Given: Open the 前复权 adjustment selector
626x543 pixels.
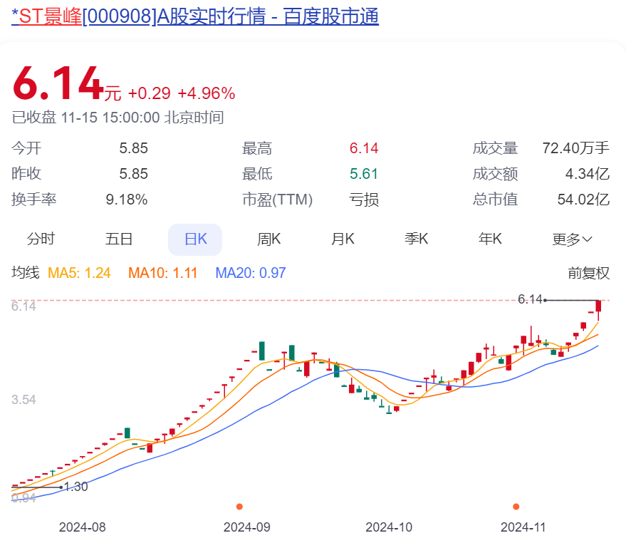Looking at the screenshot, I should tap(588, 273).
